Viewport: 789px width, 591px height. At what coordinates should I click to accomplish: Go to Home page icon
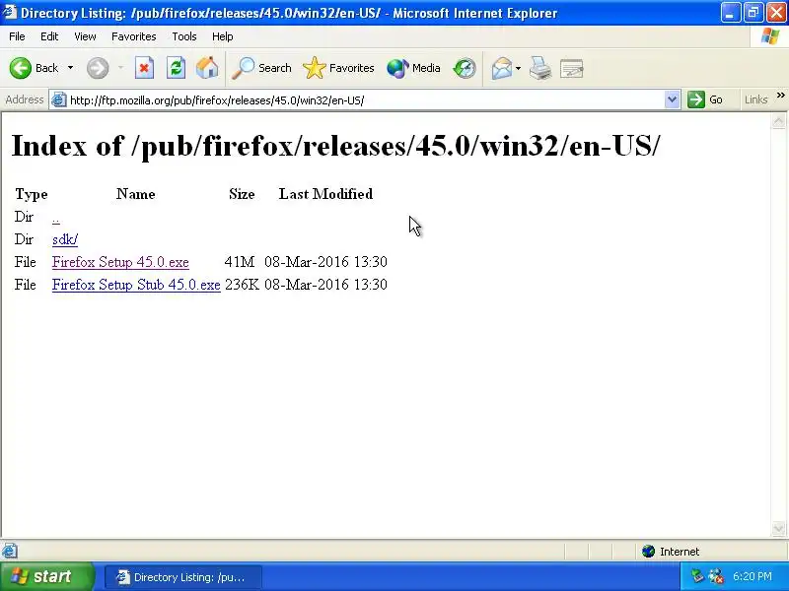pos(207,68)
